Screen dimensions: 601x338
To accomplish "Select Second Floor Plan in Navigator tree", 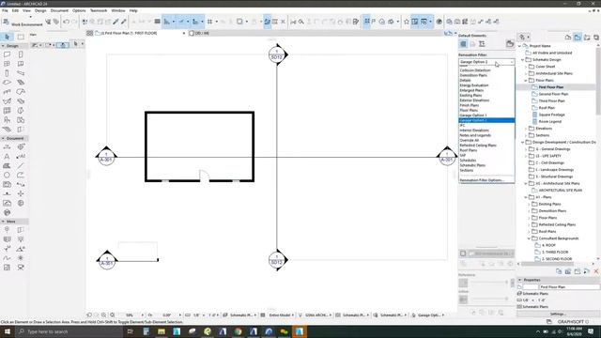I will click(553, 94).
